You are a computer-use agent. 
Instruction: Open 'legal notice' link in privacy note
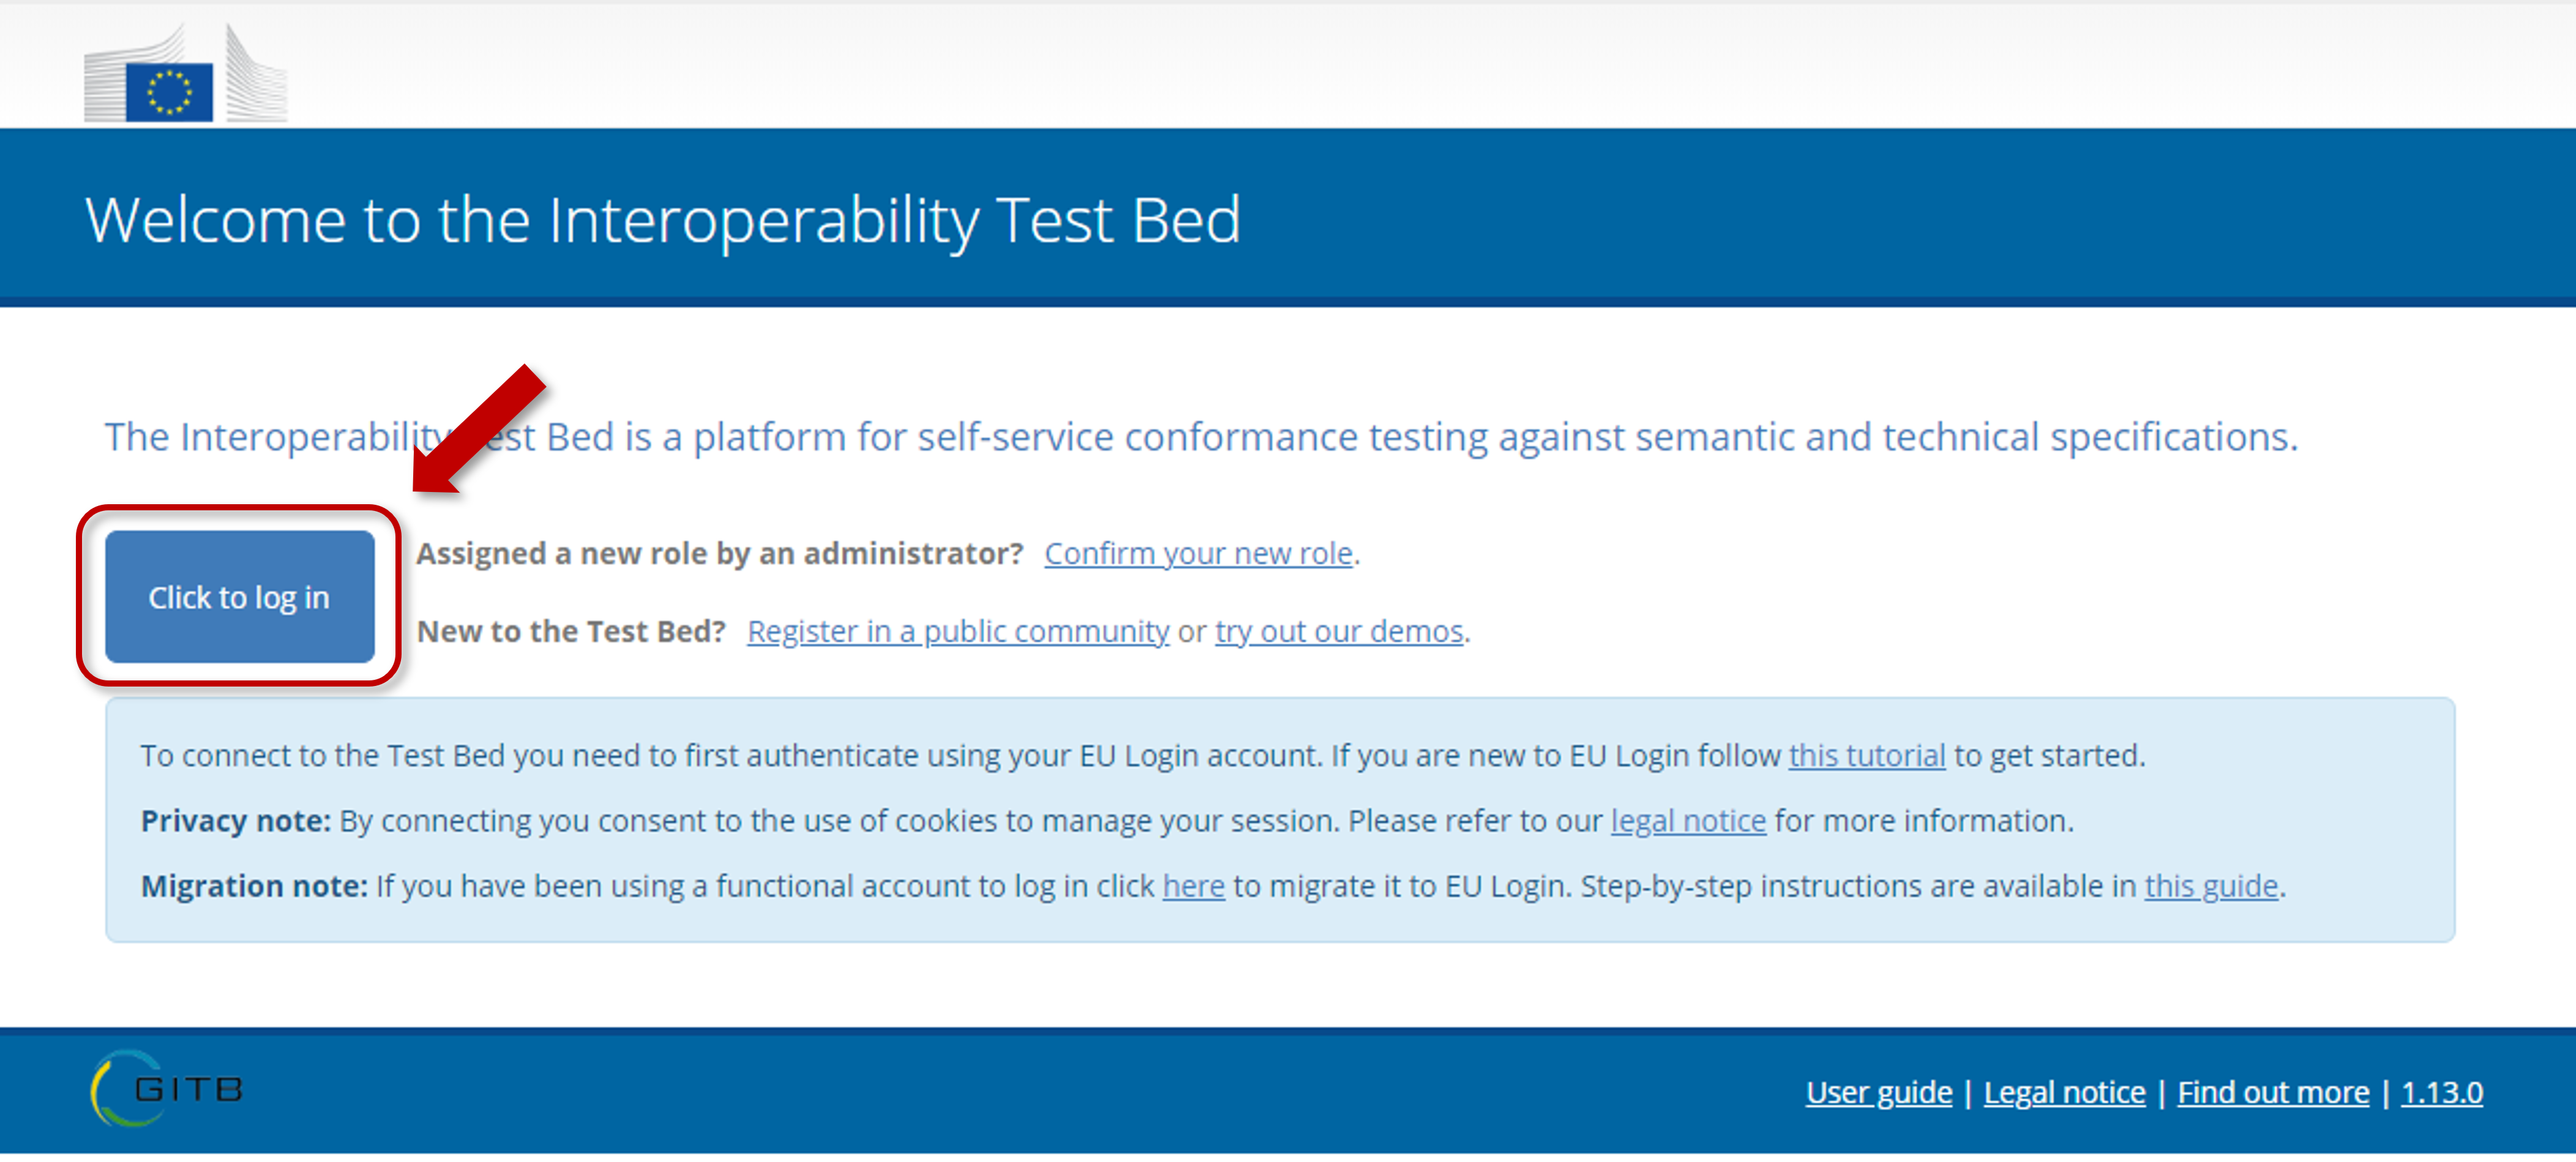(1688, 821)
